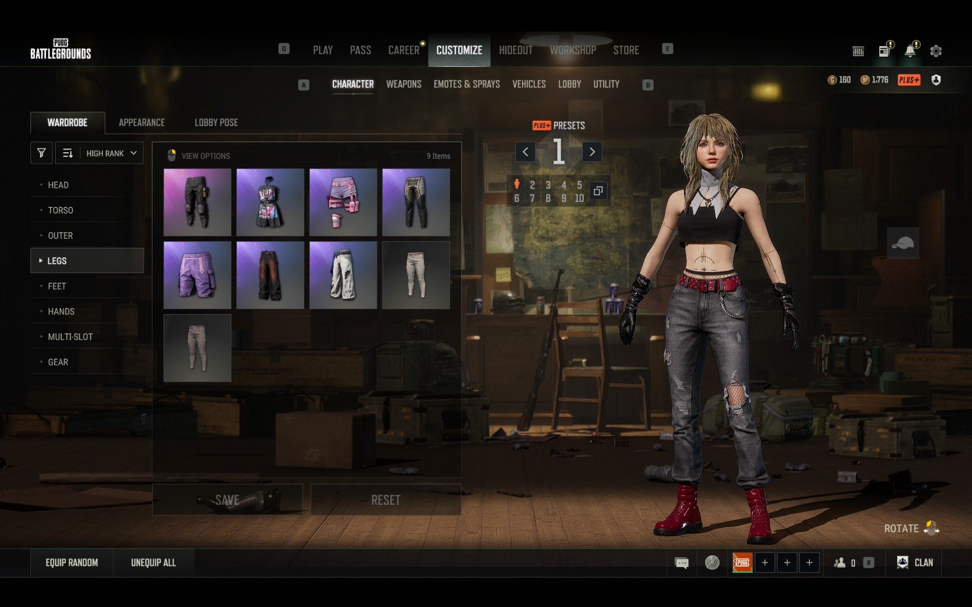The width and height of the screenshot is (972, 607).
Task: Click the rotate character icon
Action: pyautogui.click(x=931, y=528)
